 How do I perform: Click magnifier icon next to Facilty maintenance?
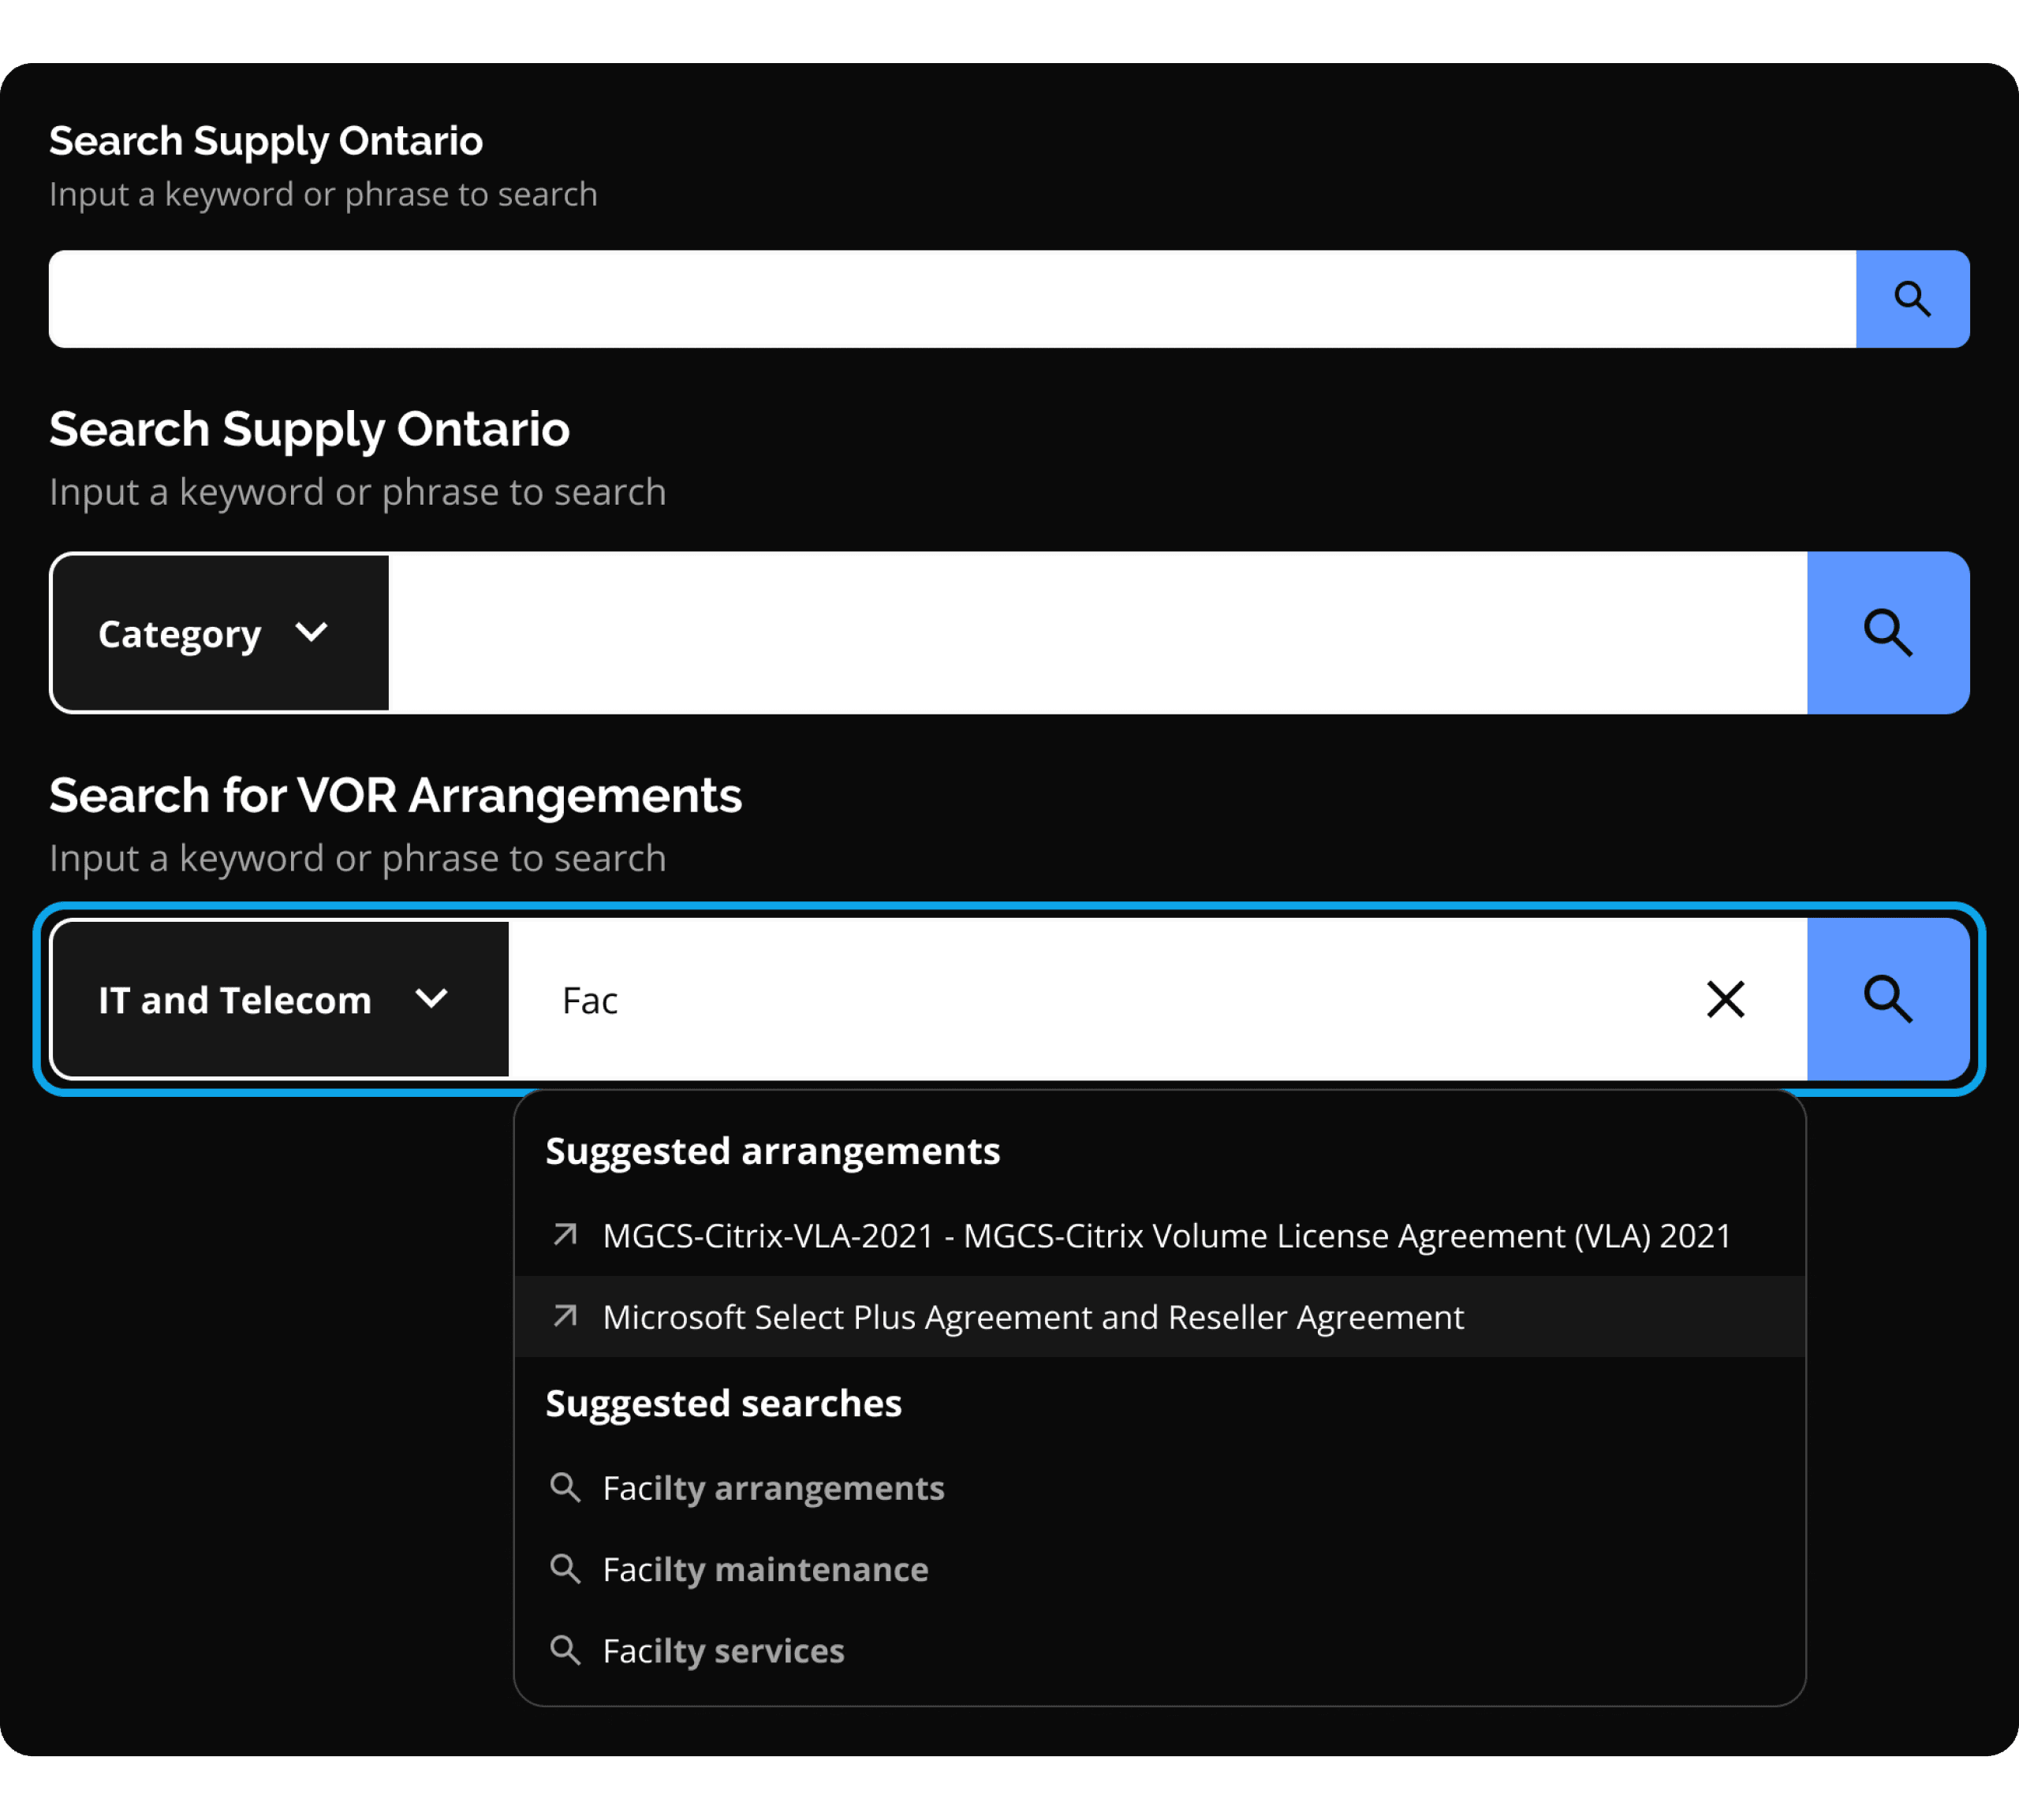click(x=565, y=1568)
